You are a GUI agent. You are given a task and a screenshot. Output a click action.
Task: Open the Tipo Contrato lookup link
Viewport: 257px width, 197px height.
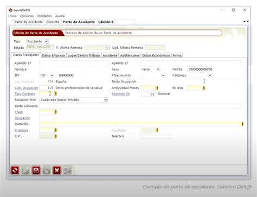[25, 94]
